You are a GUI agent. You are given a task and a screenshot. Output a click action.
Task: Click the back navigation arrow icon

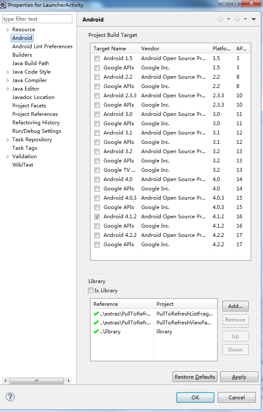(220, 19)
